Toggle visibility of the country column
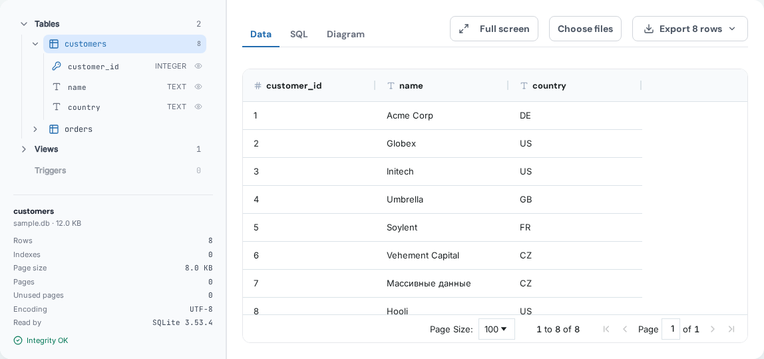This screenshot has height=359, width=764. (x=198, y=107)
